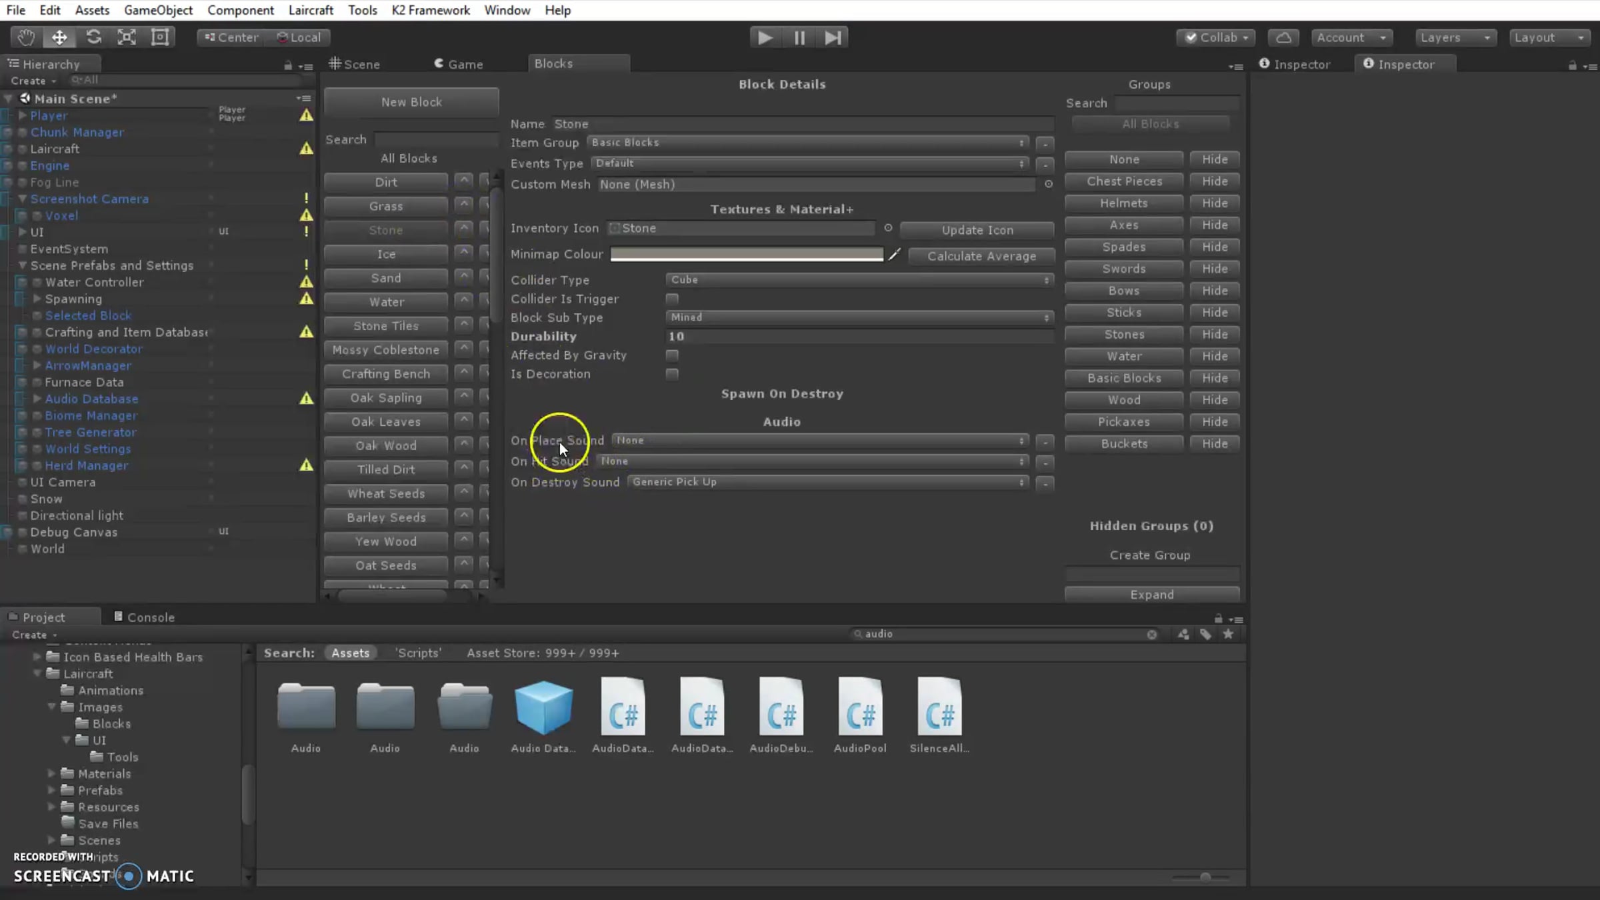Select the Scale tool
This screenshot has width=1600, height=900.
(x=127, y=37)
